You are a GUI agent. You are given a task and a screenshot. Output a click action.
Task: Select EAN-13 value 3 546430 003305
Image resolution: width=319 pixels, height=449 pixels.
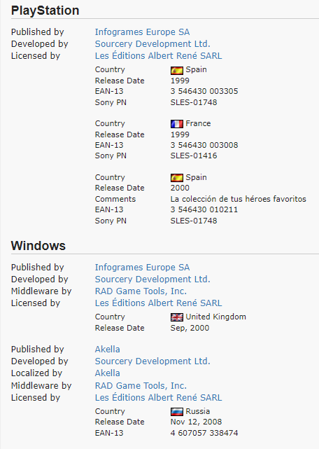[x=204, y=91]
